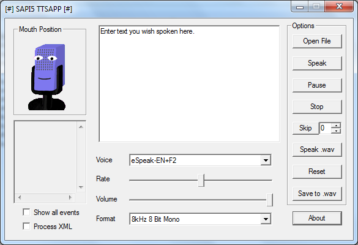Viewport: 358px width, 245px height.
Task: Click into the text-to-speak entry box
Action: point(189,84)
